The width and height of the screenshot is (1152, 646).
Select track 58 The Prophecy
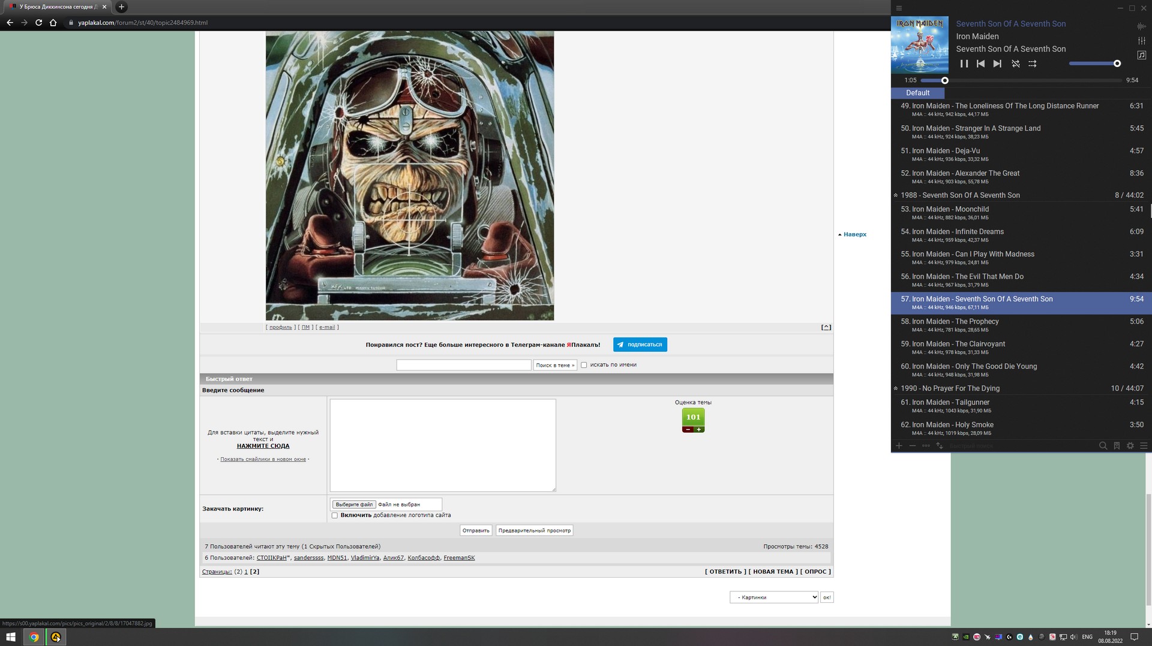(1020, 325)
